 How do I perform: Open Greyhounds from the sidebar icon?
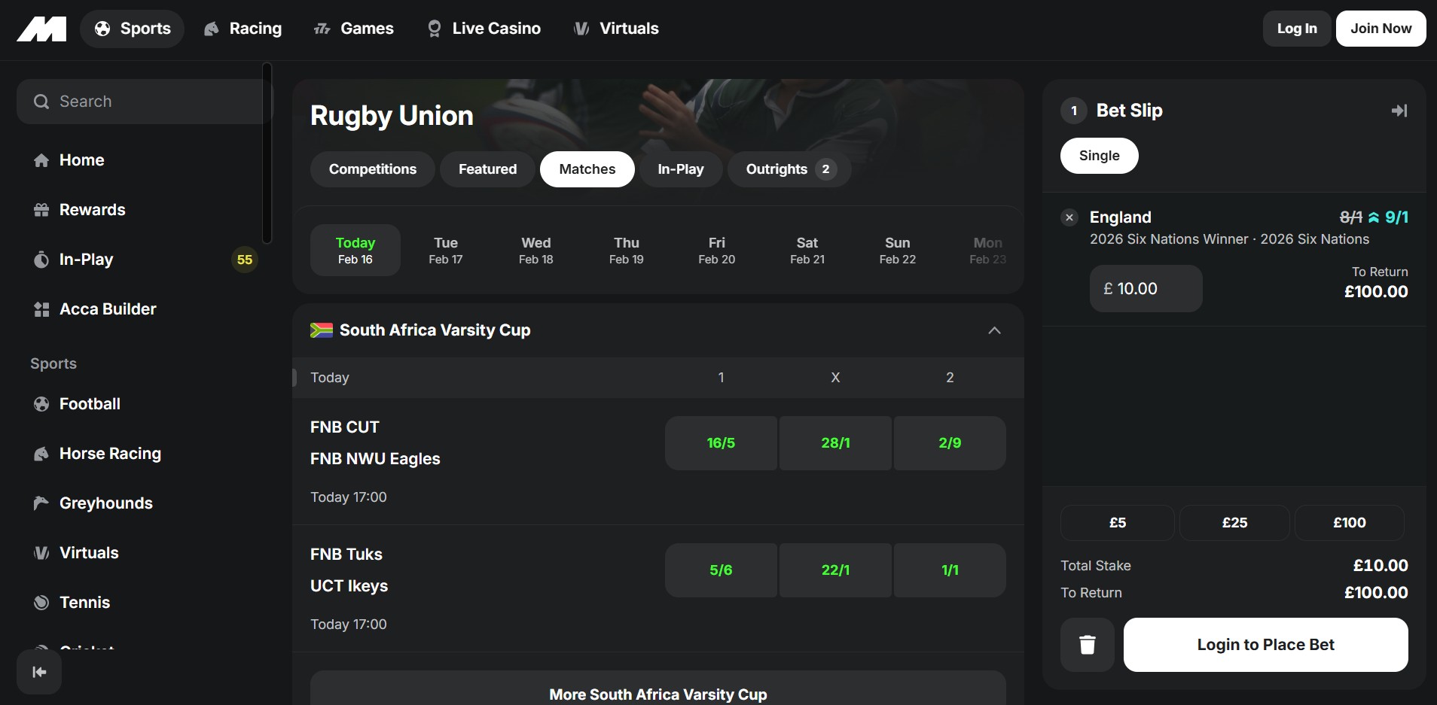click(41, 503)
